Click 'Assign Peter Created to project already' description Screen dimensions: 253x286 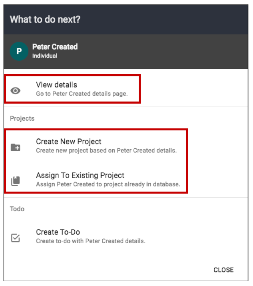pyautogui.click(x=108, y=184)
